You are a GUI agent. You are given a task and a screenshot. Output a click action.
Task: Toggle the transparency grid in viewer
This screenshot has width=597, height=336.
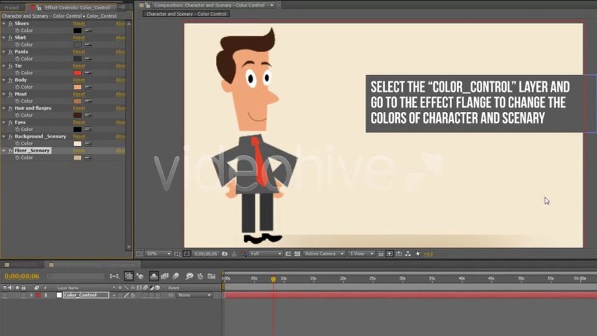coord(297,253)
